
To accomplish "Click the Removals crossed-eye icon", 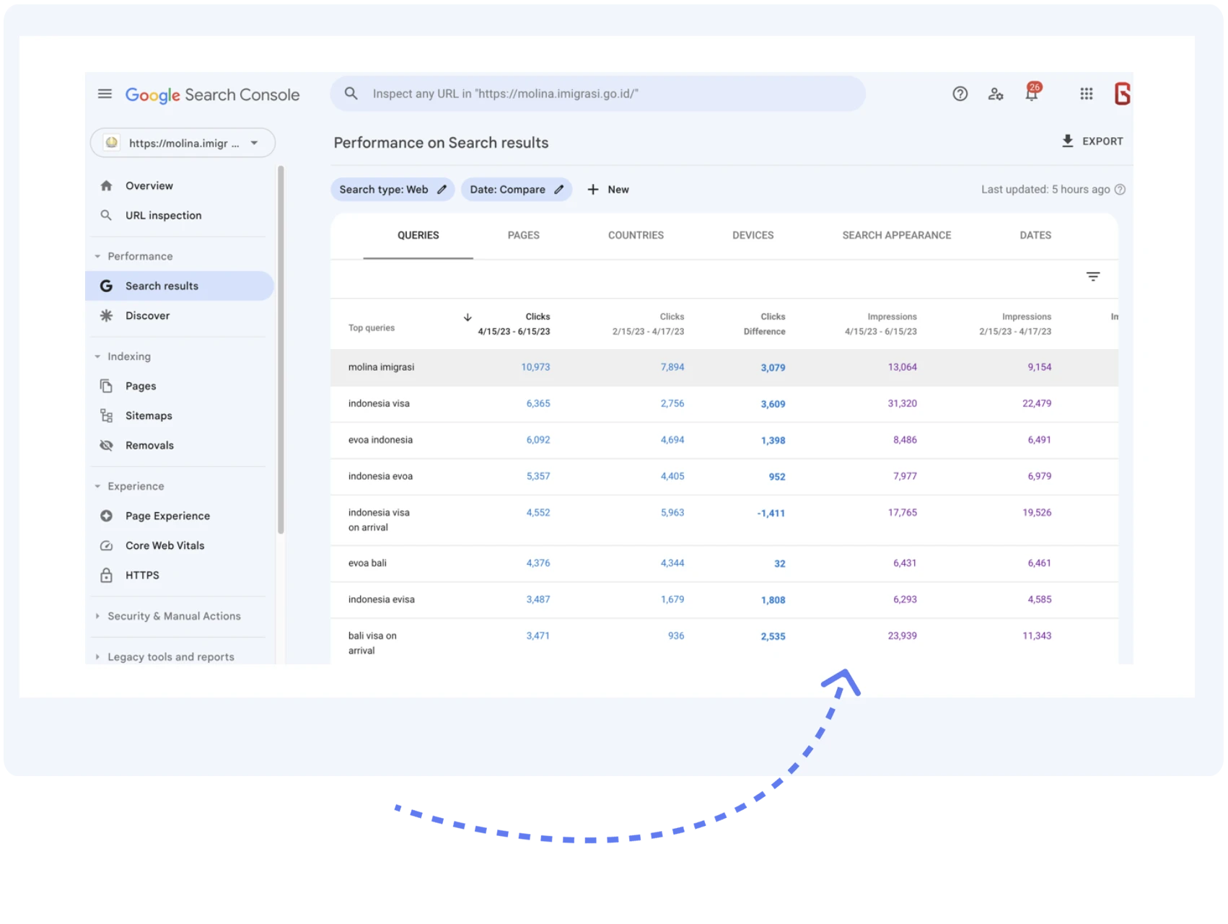I will coord(106,445).
